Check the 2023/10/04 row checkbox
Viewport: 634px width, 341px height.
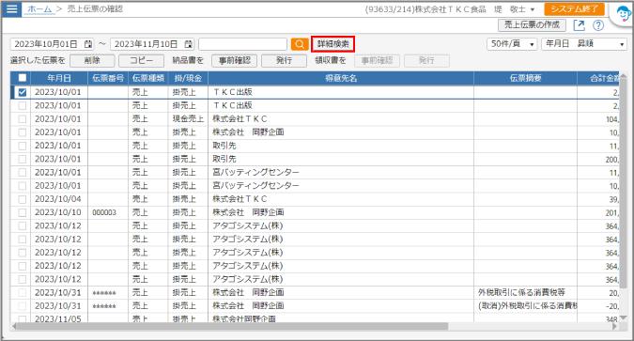[23, 199]
